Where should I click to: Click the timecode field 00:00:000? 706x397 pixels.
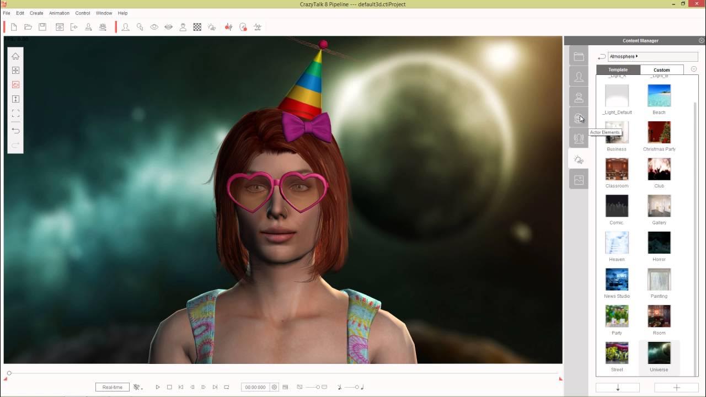[255, 387]
